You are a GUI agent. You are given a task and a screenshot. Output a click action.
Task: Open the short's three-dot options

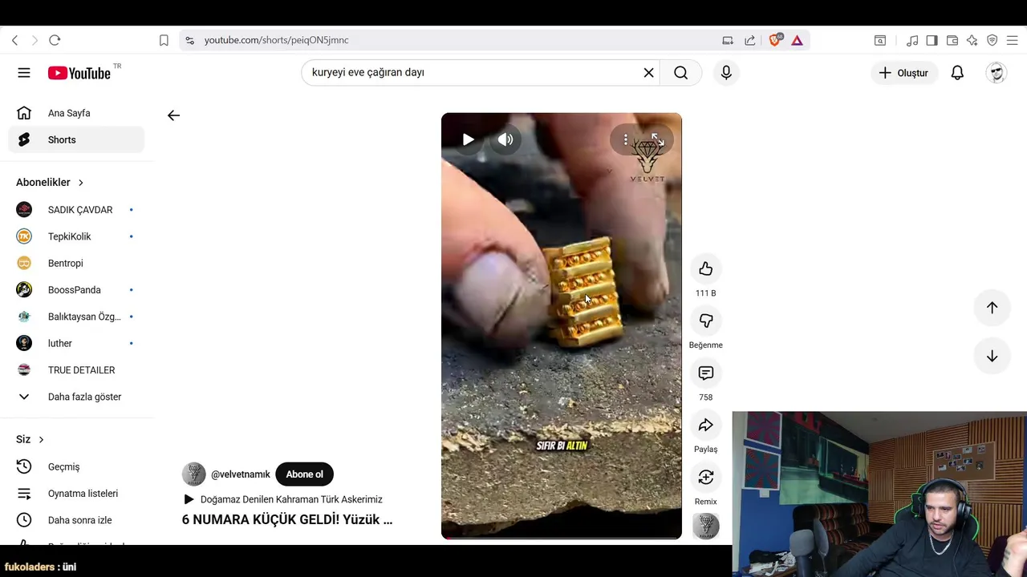626,139
